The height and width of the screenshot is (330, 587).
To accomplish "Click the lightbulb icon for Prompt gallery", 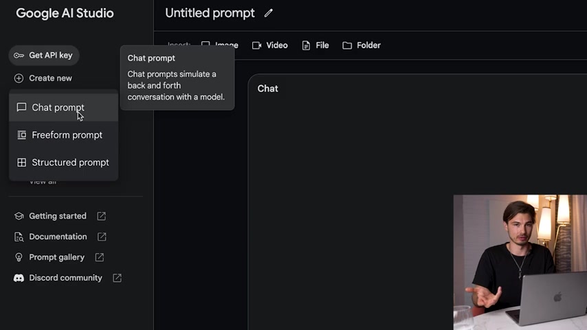I will tap(19, 257).
